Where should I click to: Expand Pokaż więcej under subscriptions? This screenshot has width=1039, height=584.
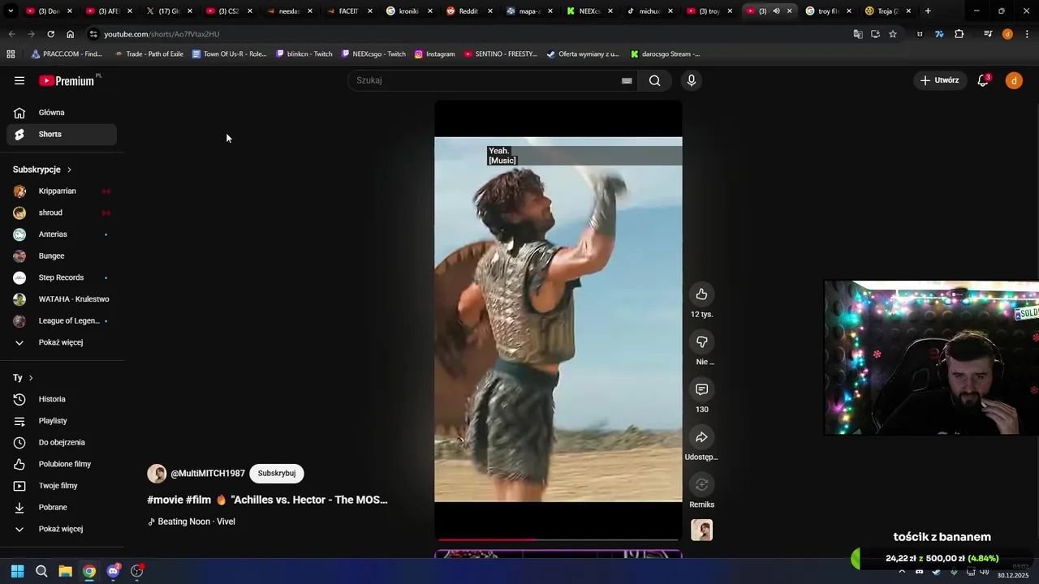pyautogui.click(x=62, y=342)
